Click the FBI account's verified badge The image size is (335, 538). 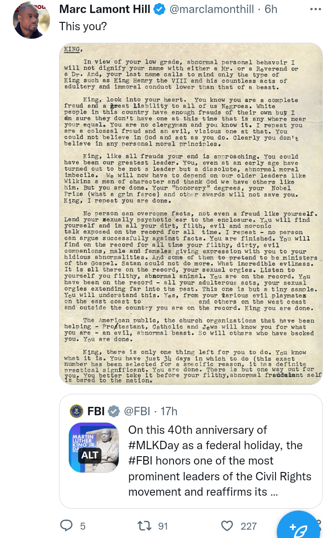coord(114,411)
